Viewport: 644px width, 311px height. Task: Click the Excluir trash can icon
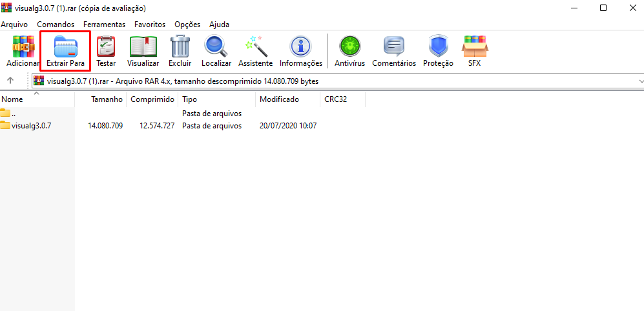180,46
